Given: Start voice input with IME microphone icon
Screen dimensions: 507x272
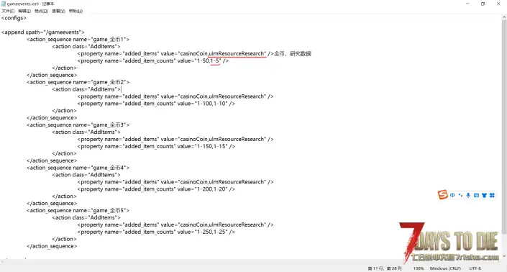Looking at the screenshot, I should (468, 195).
